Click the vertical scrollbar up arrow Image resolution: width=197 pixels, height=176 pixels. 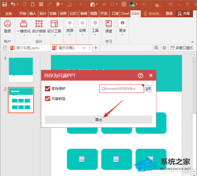[194, 54]
